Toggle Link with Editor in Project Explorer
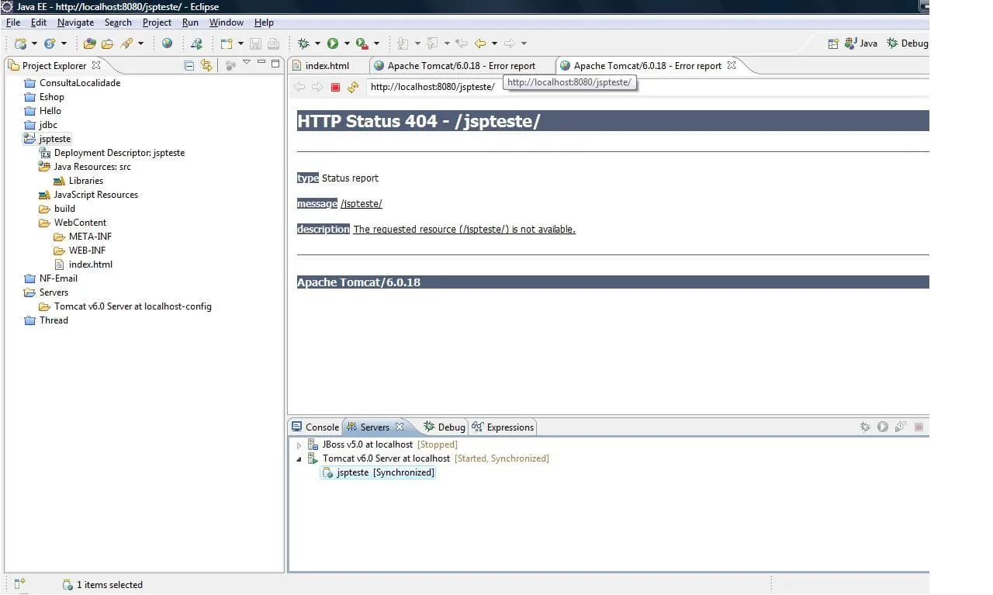Screen dimensions: 993x595 click(206, 65)
